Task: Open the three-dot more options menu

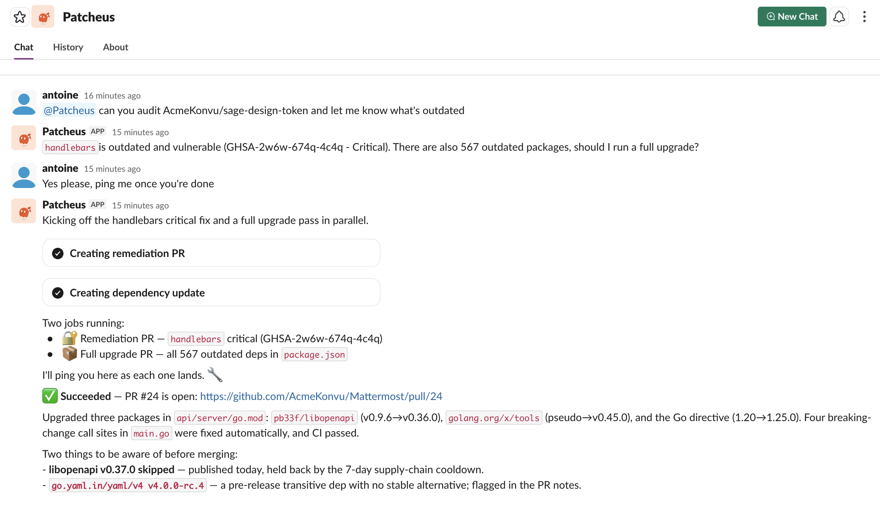Action: 864,17
